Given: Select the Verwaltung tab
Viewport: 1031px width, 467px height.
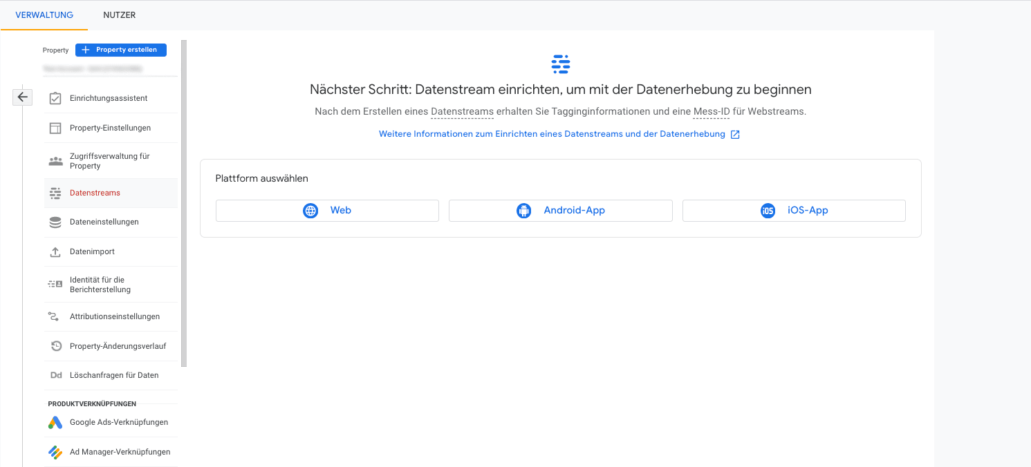Looking at the screenshot, I should 44,15.
